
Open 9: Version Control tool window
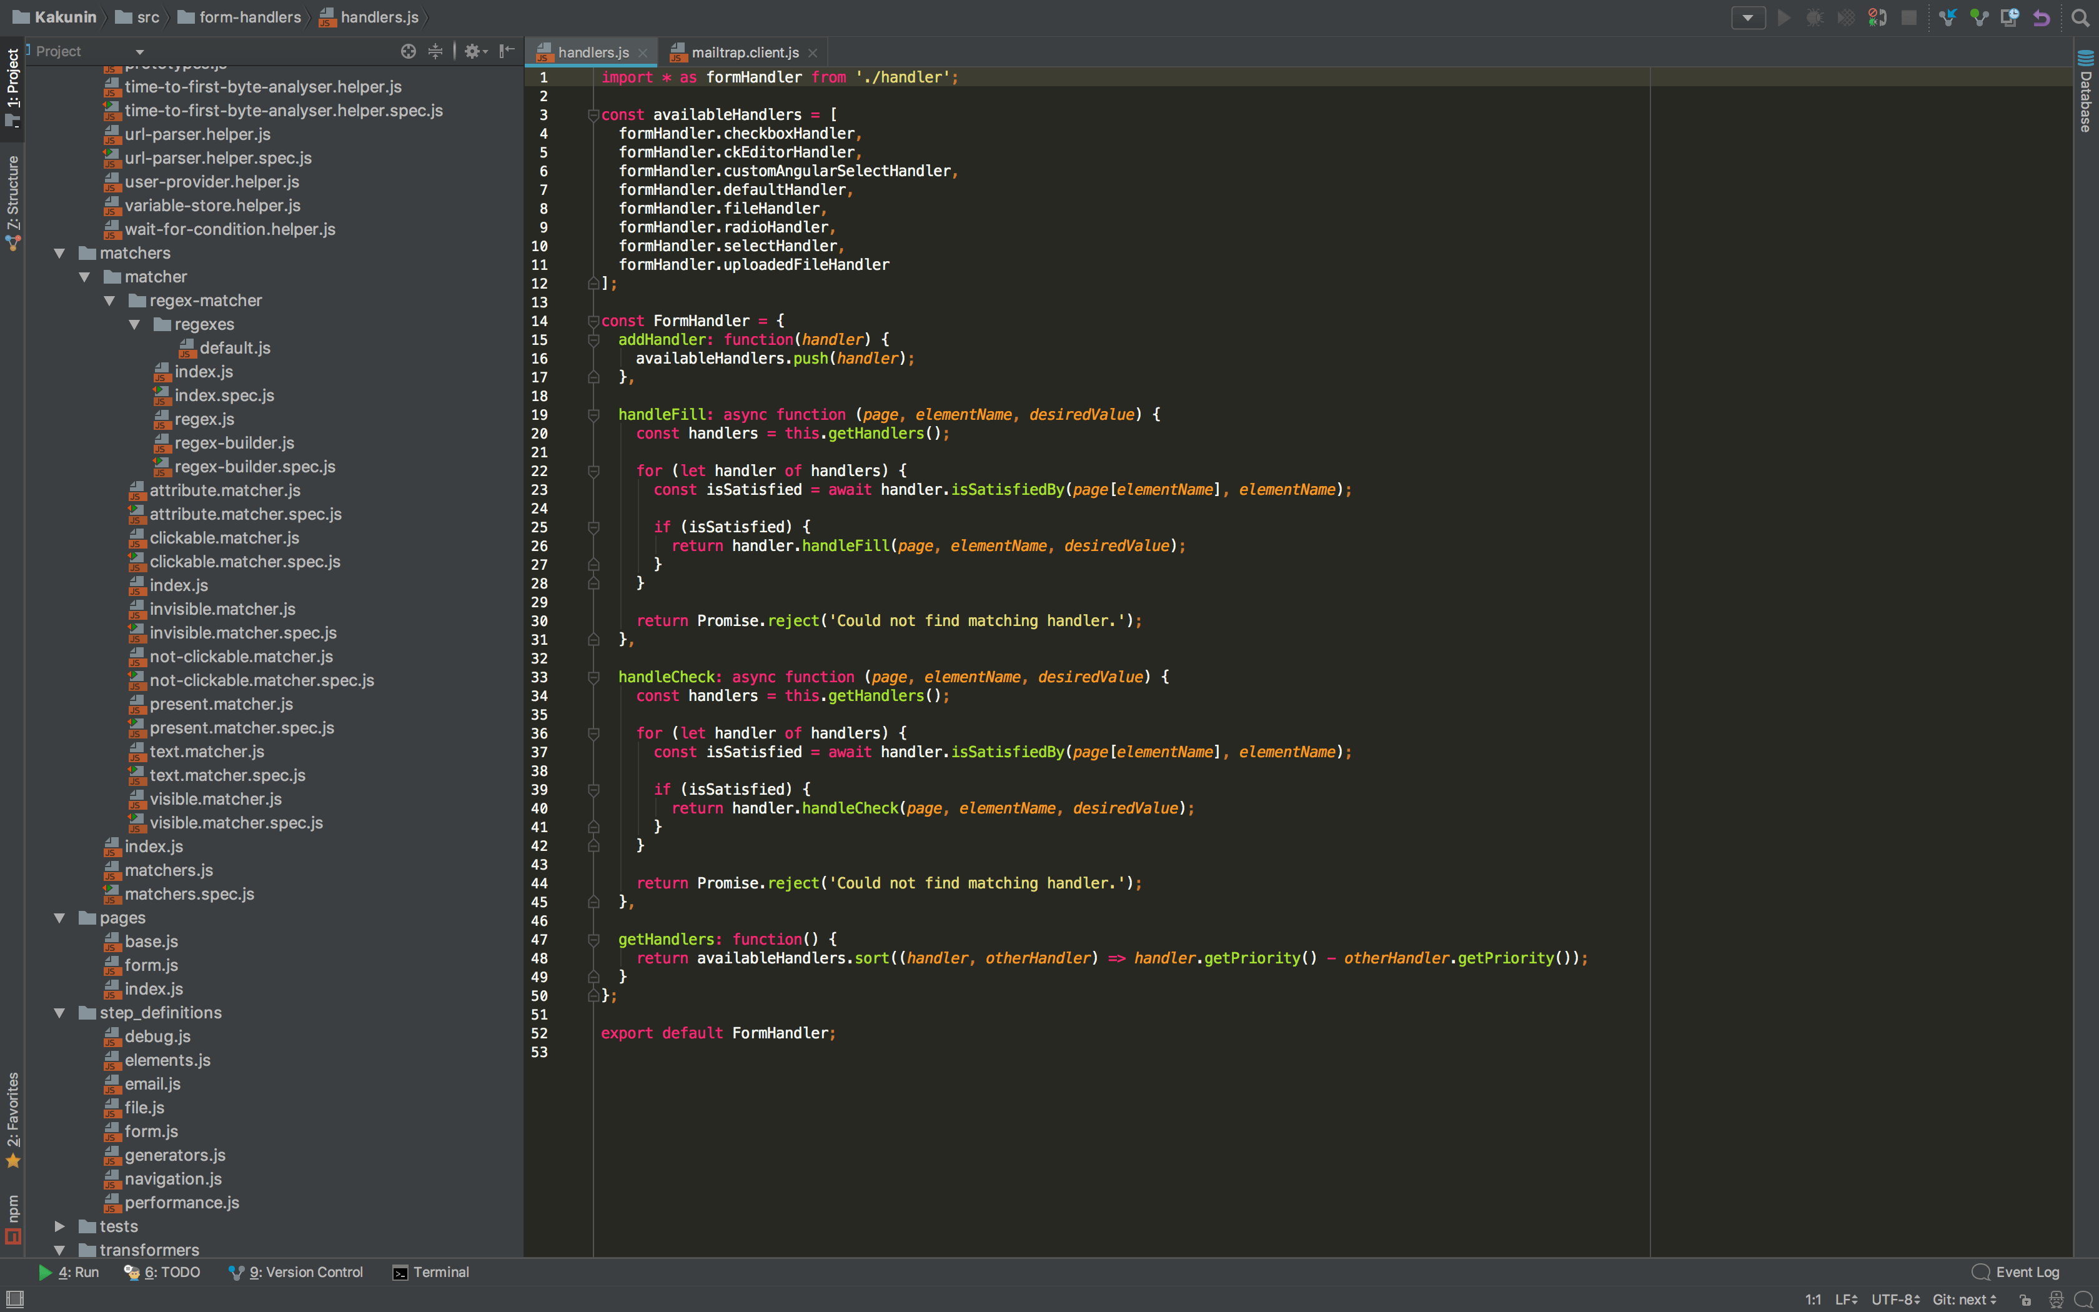click(295, 1272)
